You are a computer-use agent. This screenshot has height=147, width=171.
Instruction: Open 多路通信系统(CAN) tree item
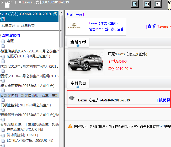click(29, 51)
